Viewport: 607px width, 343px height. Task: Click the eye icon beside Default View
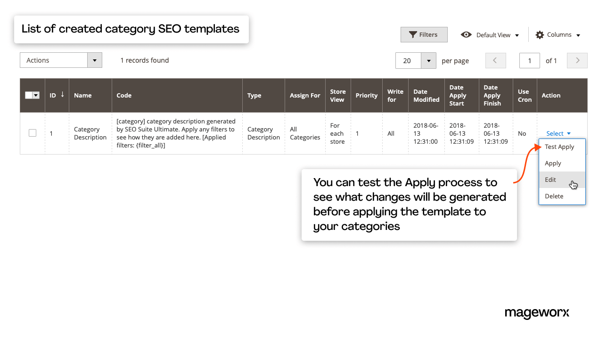point(466,34)
